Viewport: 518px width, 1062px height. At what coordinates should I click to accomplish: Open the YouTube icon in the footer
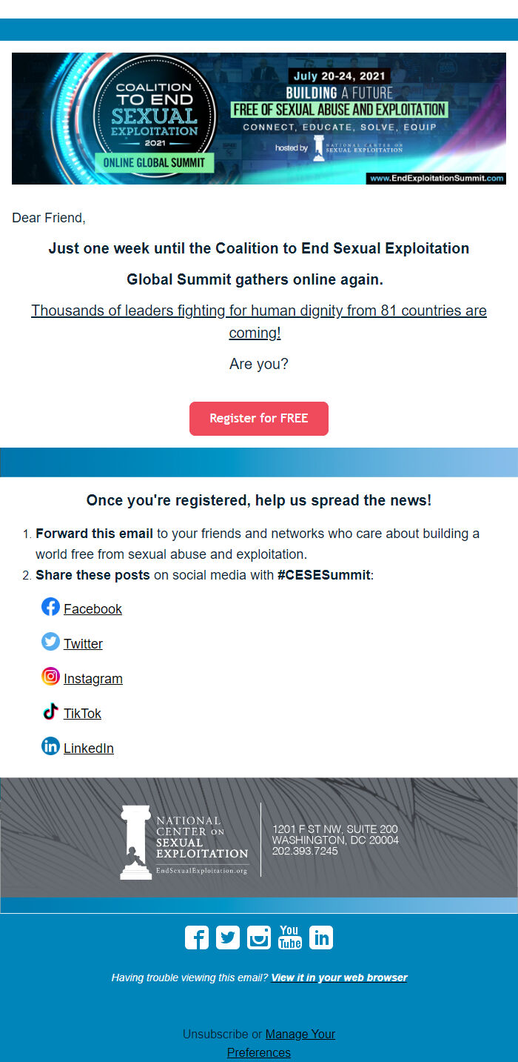coord(290,937)
